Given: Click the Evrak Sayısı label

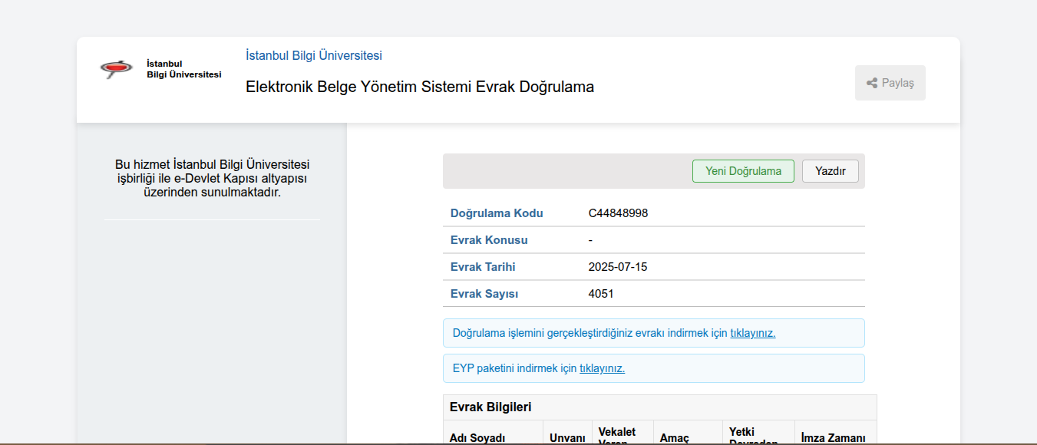Looking at the screenshot, I should [x=484, y=294].
